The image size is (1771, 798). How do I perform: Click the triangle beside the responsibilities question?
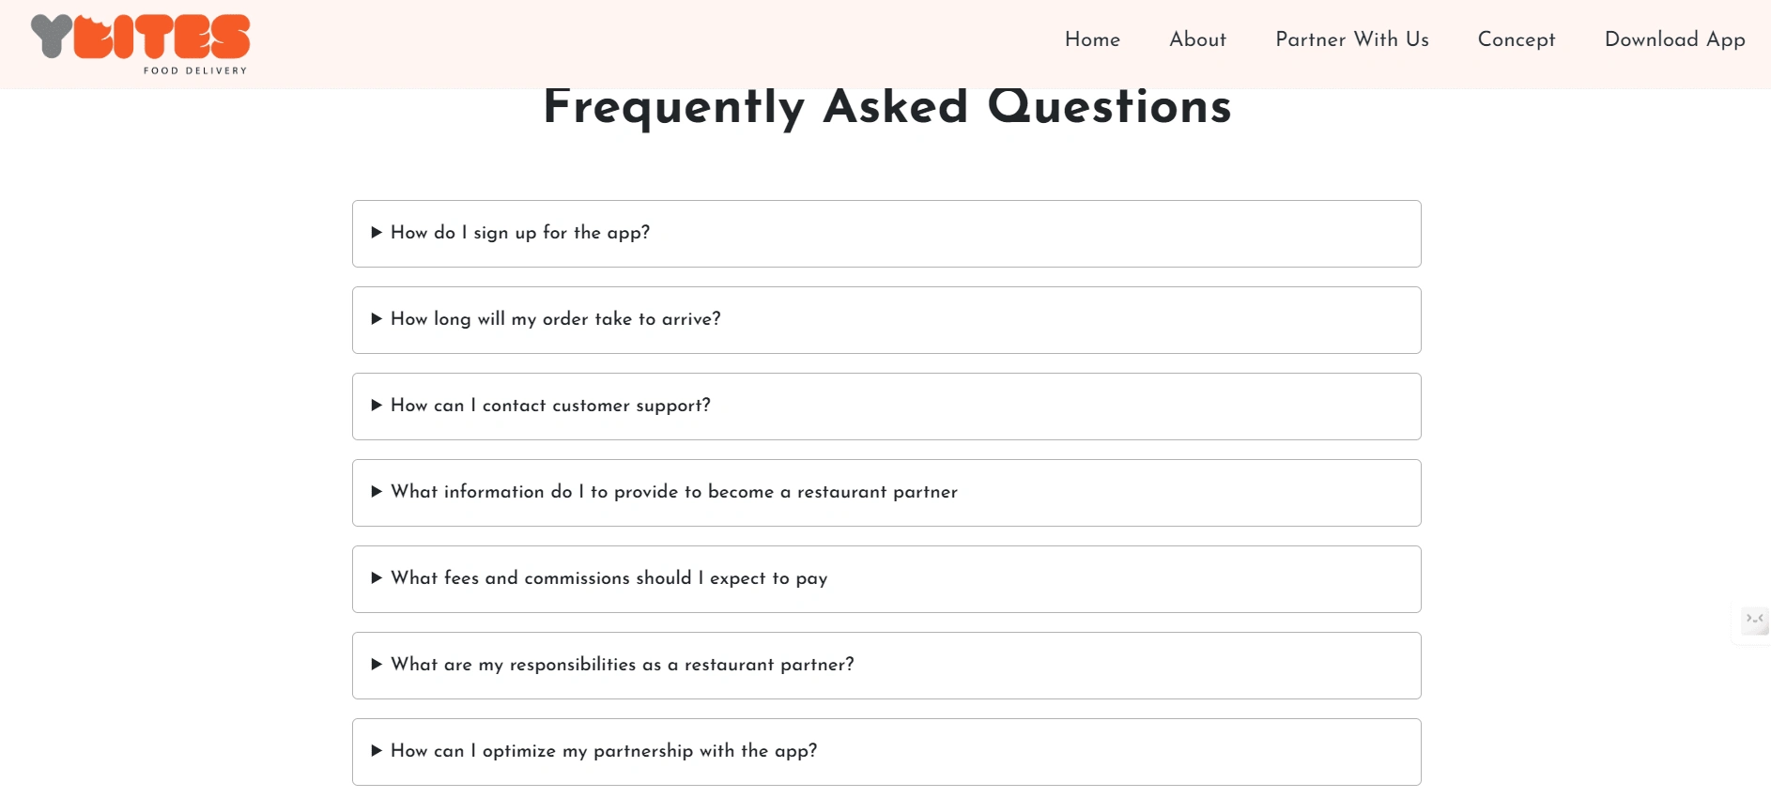(377, 665)
